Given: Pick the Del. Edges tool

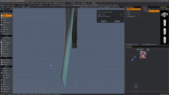Looking at the screenshot, I should click(6, 45).
